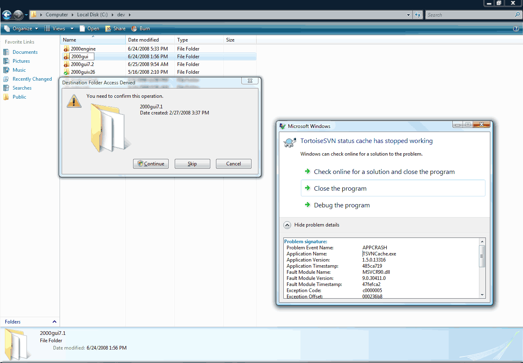This screenshot has width=523, height=363.
Task: Open Searches in Favorite Links
Action: [x=22, y=88]
